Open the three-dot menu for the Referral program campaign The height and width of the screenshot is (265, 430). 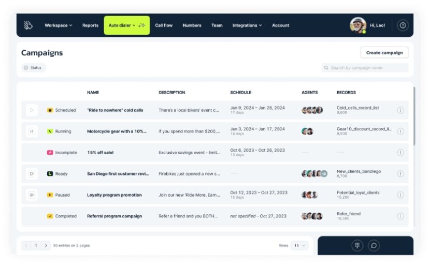[400, 216]
